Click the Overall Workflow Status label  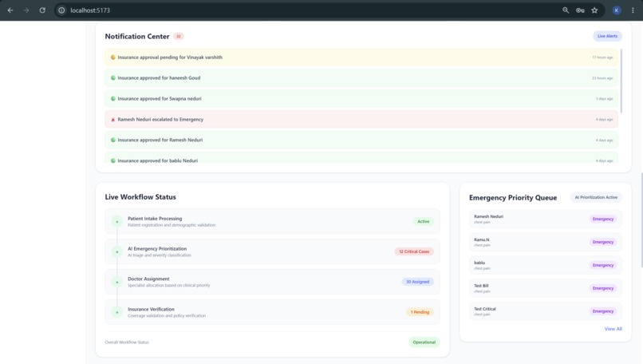127,342
